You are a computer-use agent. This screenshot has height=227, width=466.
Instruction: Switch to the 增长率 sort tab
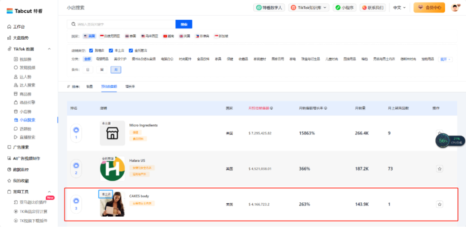tap(130, 87)
